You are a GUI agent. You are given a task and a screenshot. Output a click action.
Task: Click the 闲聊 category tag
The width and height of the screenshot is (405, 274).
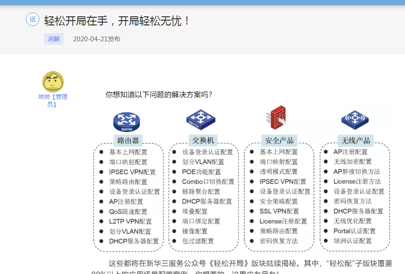point(54,39)
